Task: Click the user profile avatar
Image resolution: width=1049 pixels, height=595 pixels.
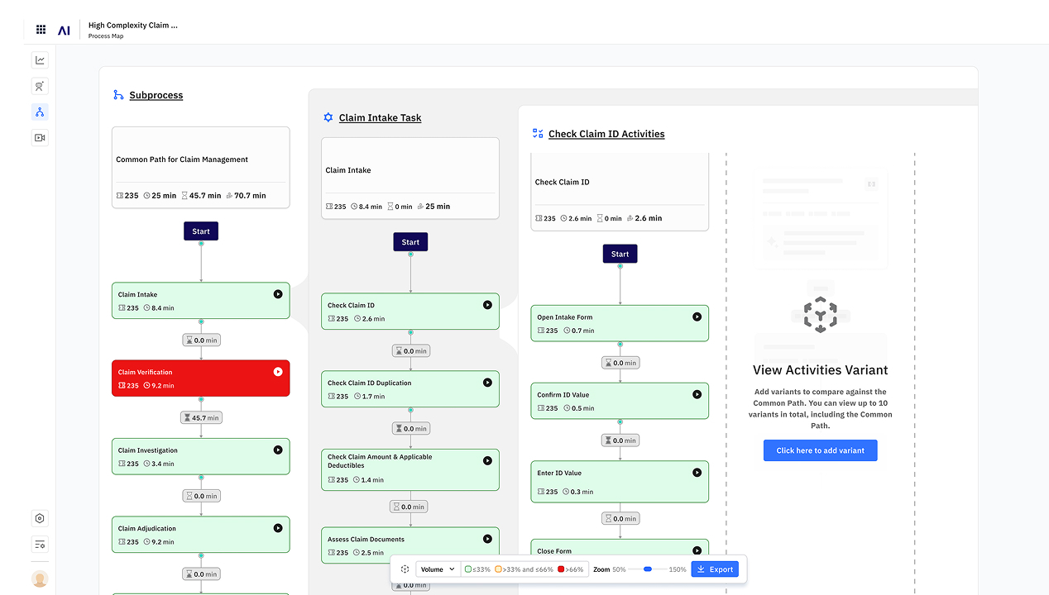Action: tap(40, 578)
